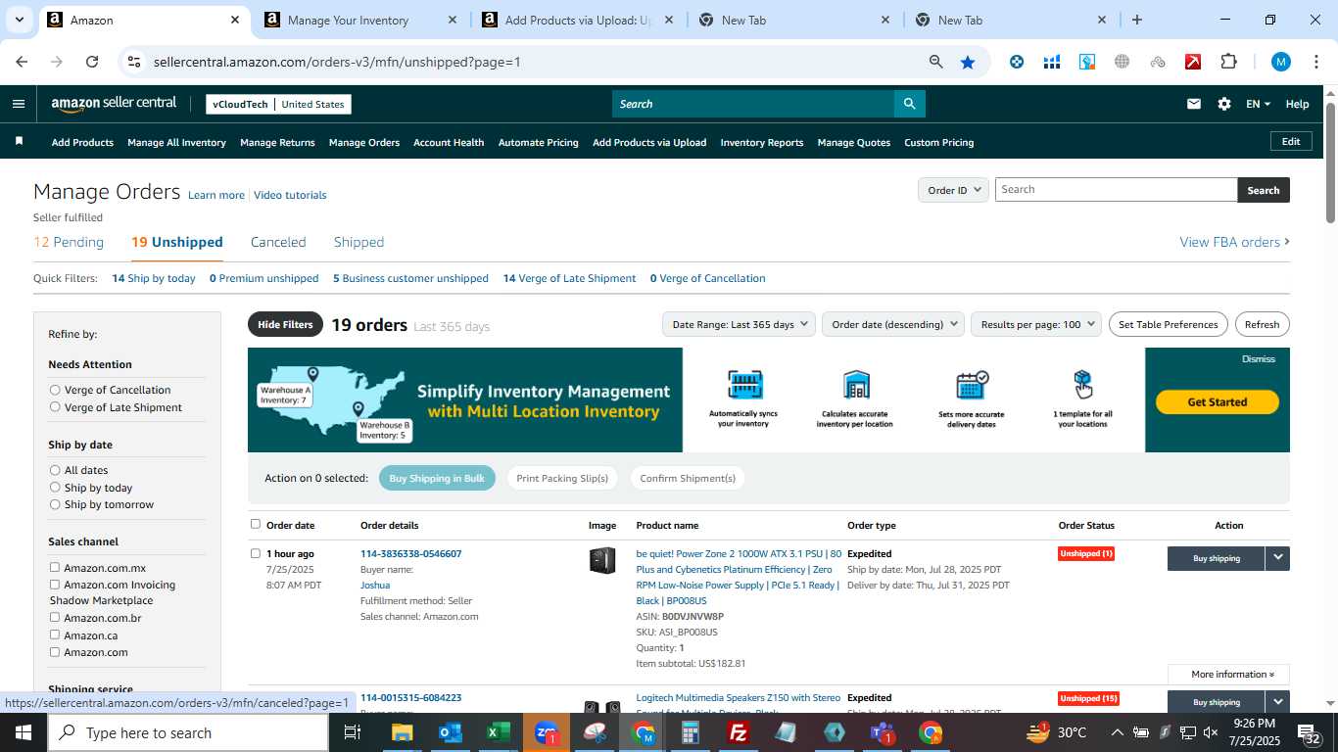Open a new browser tab with plus icon

[1136, 20]
